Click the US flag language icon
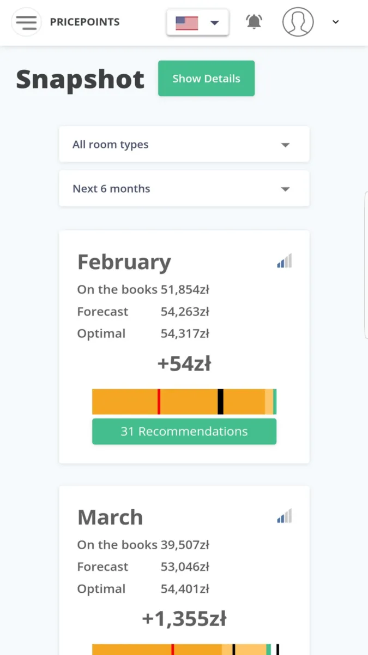The height and width of the screenshot is (655, 368). 186,23
